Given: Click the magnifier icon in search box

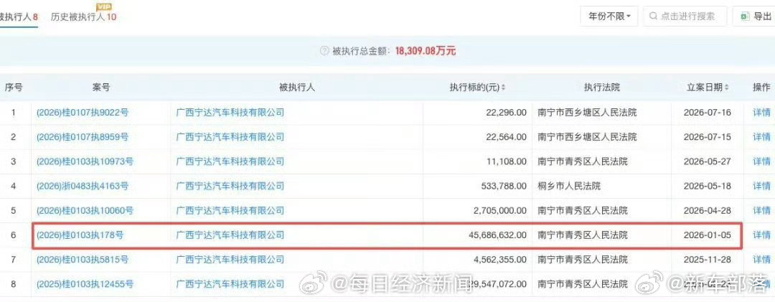Looking at the screenshot, I should coord(654,16).
